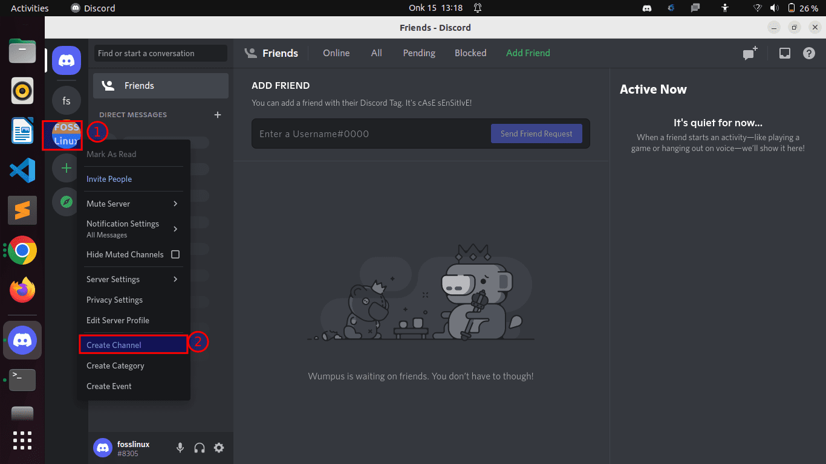826x464 pixels.
Task: Click the fosslinux user avatar
Action: coord(103,448)
